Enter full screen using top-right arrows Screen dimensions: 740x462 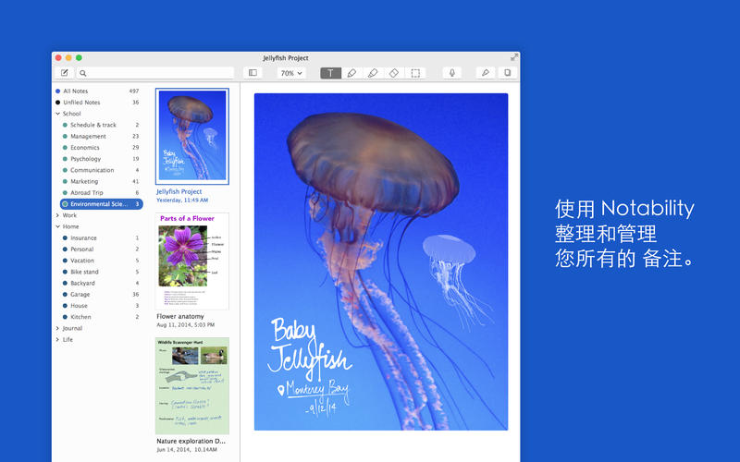coord(513,57)
